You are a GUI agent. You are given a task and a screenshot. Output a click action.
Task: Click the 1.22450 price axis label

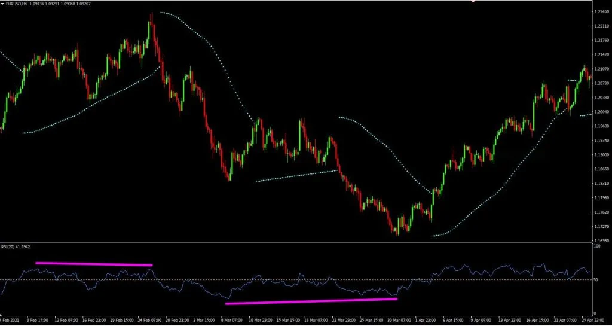tap(599, 12)
